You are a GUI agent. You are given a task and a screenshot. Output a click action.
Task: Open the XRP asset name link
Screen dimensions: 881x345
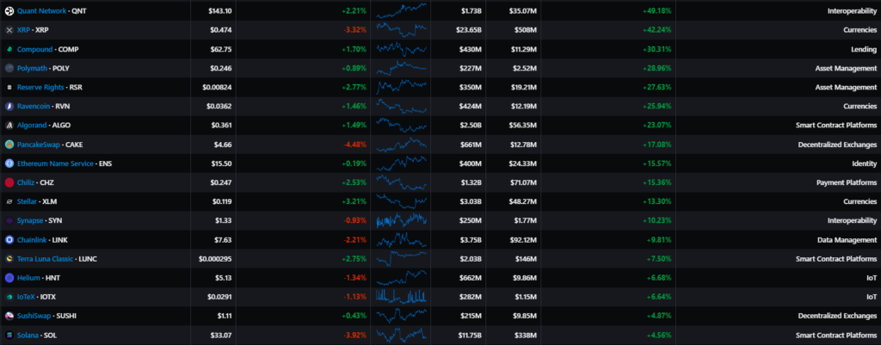(23, 30)
